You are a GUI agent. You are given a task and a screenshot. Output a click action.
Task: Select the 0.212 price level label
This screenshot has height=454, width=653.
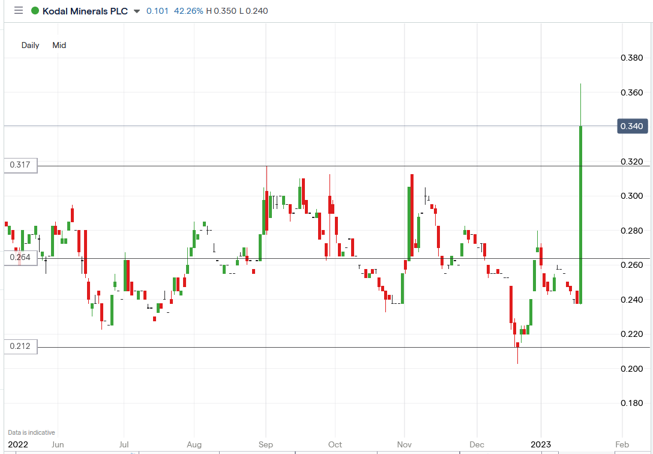20,346
